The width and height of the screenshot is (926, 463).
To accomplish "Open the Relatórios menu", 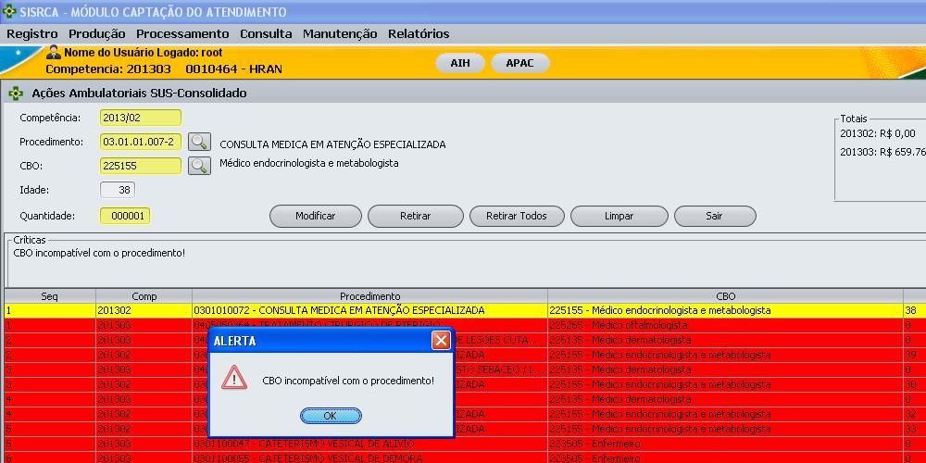I will tap(419, 33).
